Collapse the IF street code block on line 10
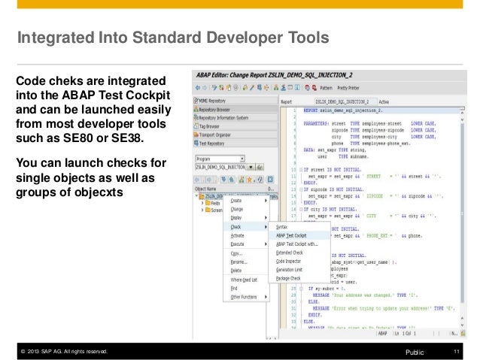This screenshot has width=480, height=360. coord(301,170)
